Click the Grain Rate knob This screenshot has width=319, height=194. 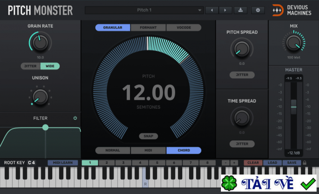pos(40,43)
